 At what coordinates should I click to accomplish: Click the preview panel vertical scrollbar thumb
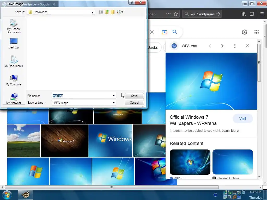pos(259,63)
